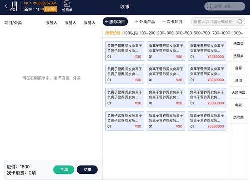The height and width of the screenshot is (184, 250).
Task: Click the order number NO: 210399967894
Action: click(40, 3)
